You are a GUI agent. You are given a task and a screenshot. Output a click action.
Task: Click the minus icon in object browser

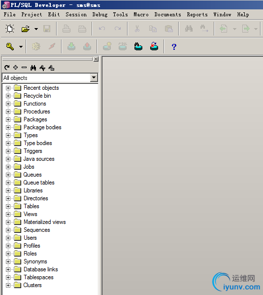click(24, 67)
